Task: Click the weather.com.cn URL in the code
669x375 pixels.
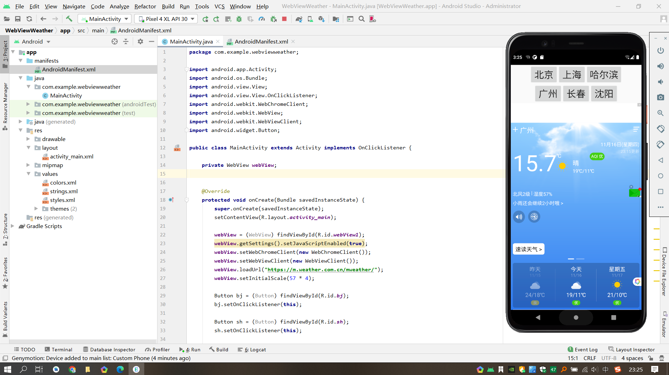Action: (321, 269)
